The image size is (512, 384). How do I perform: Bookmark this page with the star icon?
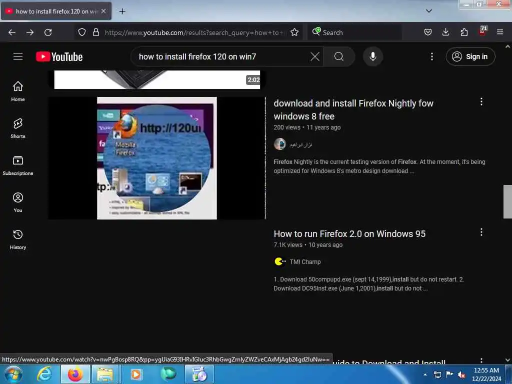click(x=294, y=32)
